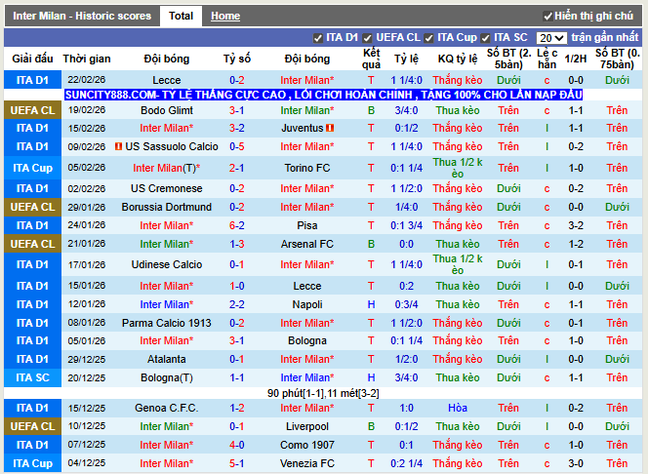Click the 6-2 score against Pisa
The height and width of the screenshot is (474, 649).
point(237,225)
